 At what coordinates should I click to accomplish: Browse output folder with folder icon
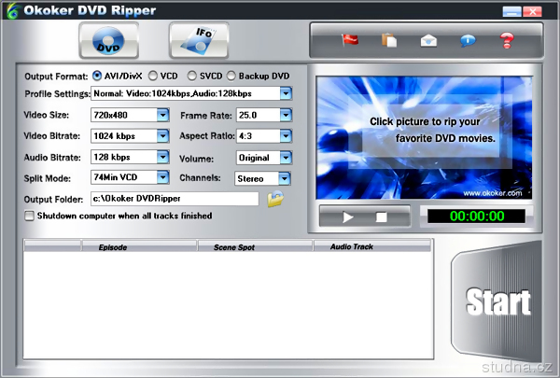(x=275, y=199)
